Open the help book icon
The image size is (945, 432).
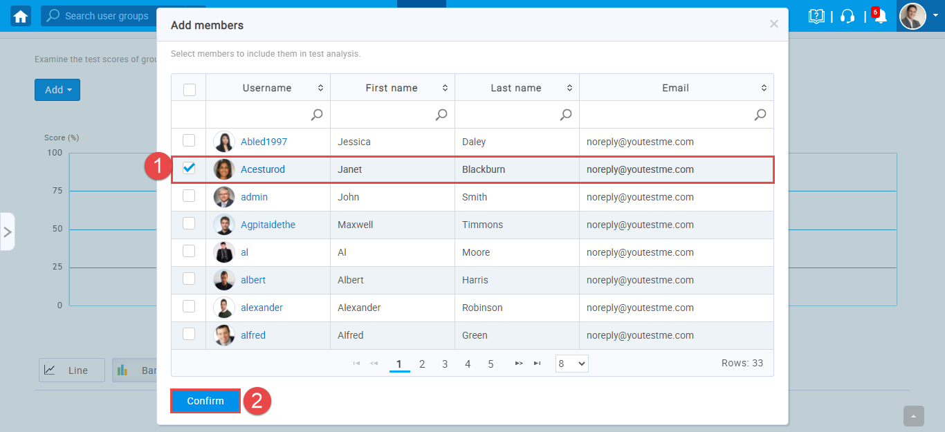coord(817,16)
